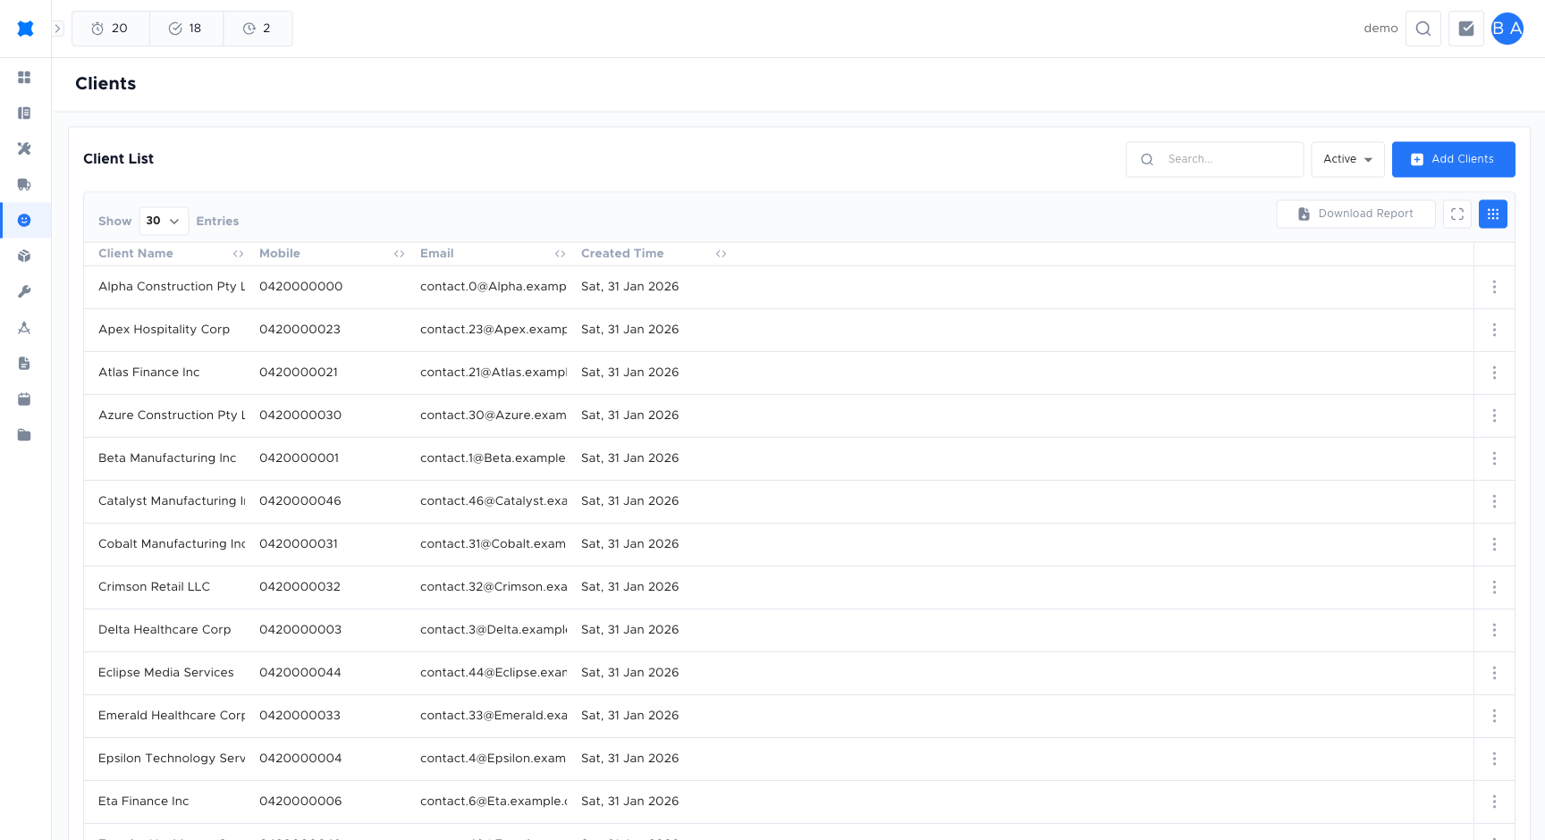Open row menu for Delta Healthcare Corp
1545x840 pixels.
point(1494,630)
